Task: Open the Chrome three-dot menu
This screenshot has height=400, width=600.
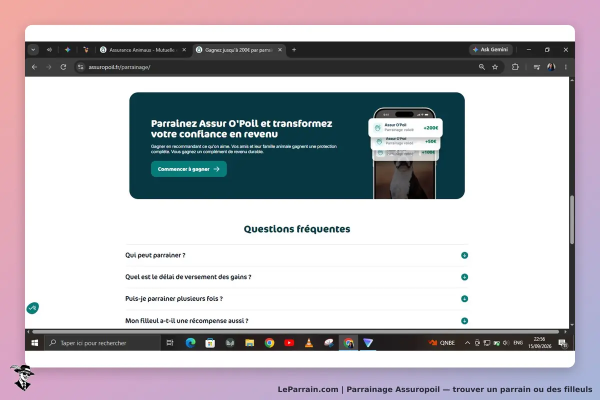Action: (x=566, y=67)
